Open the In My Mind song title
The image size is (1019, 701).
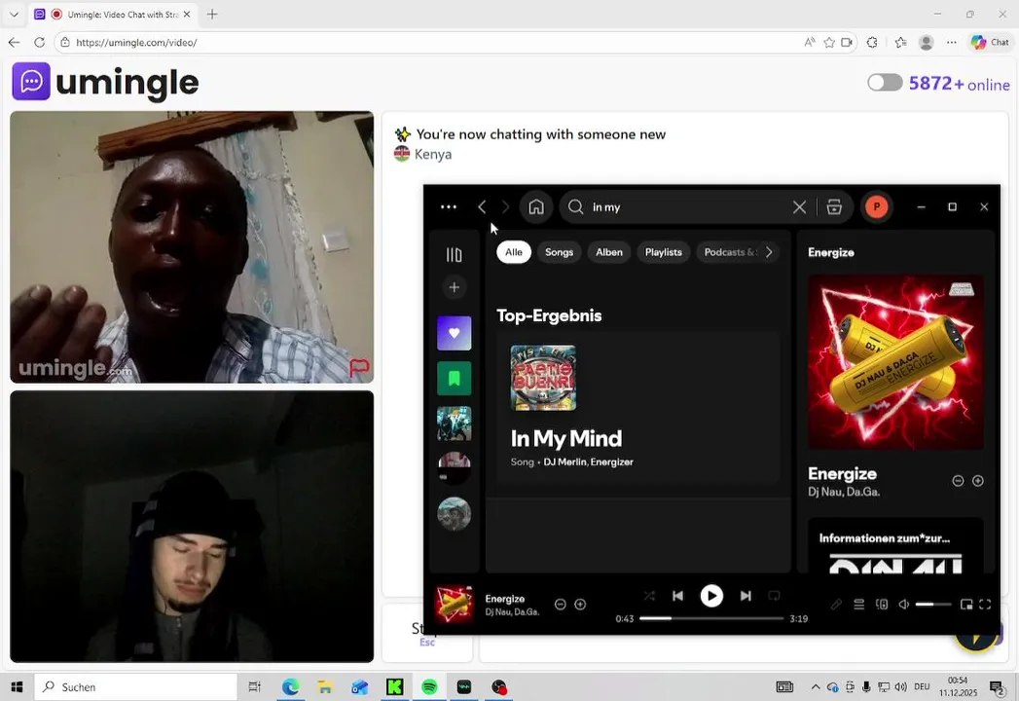pos(566,438)
